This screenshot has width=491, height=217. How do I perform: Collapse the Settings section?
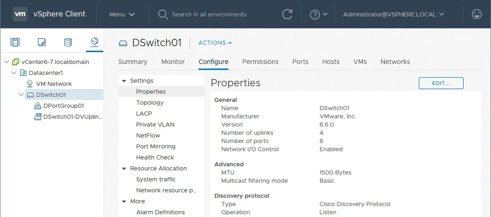click(x=124, y=81)
